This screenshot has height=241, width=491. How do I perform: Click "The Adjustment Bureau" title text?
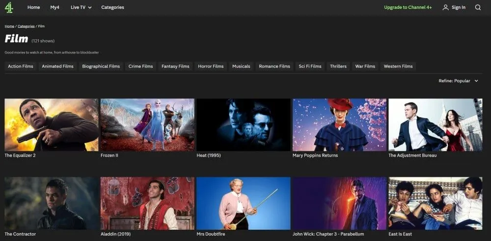(x=412, y=155)
